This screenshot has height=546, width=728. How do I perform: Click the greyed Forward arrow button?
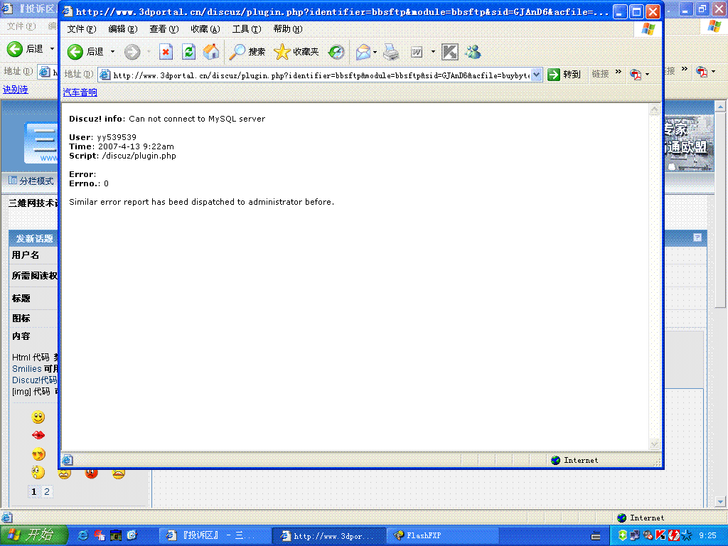(x=132, y=52)
